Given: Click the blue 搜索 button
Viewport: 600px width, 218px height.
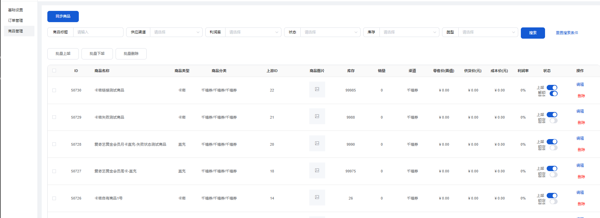Looking at the screenshot, I should click(532, 33).
